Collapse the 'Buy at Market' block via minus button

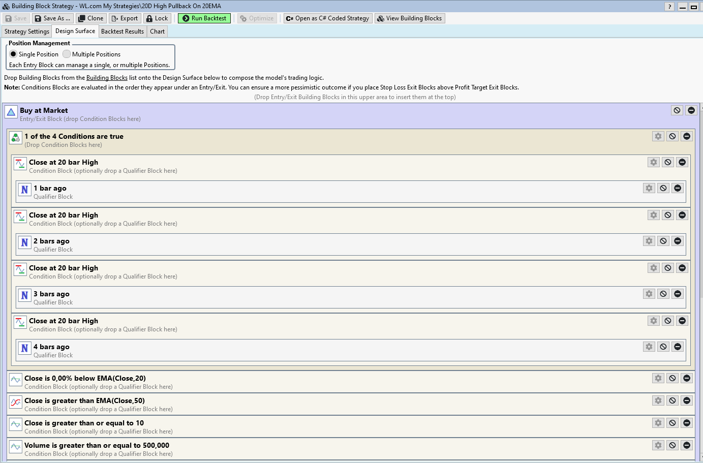pyautogui.click(x=691, y=110)
